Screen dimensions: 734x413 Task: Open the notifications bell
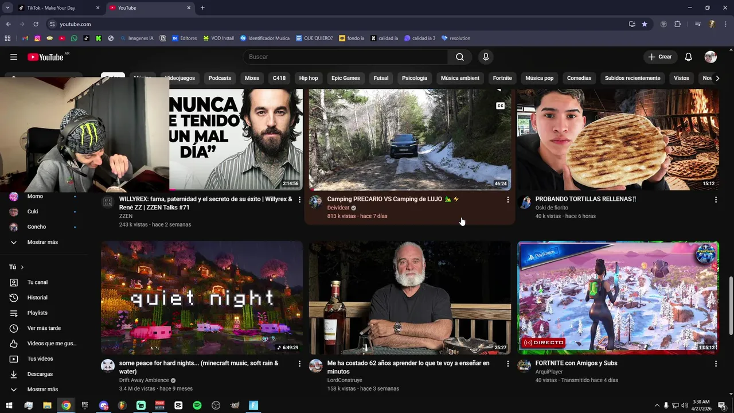[689, 57]
